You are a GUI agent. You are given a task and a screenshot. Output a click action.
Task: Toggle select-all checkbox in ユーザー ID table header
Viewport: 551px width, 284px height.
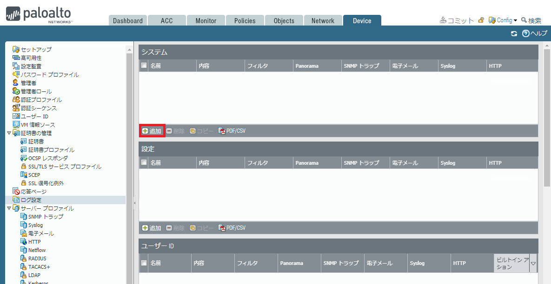[x=144, y=263]
